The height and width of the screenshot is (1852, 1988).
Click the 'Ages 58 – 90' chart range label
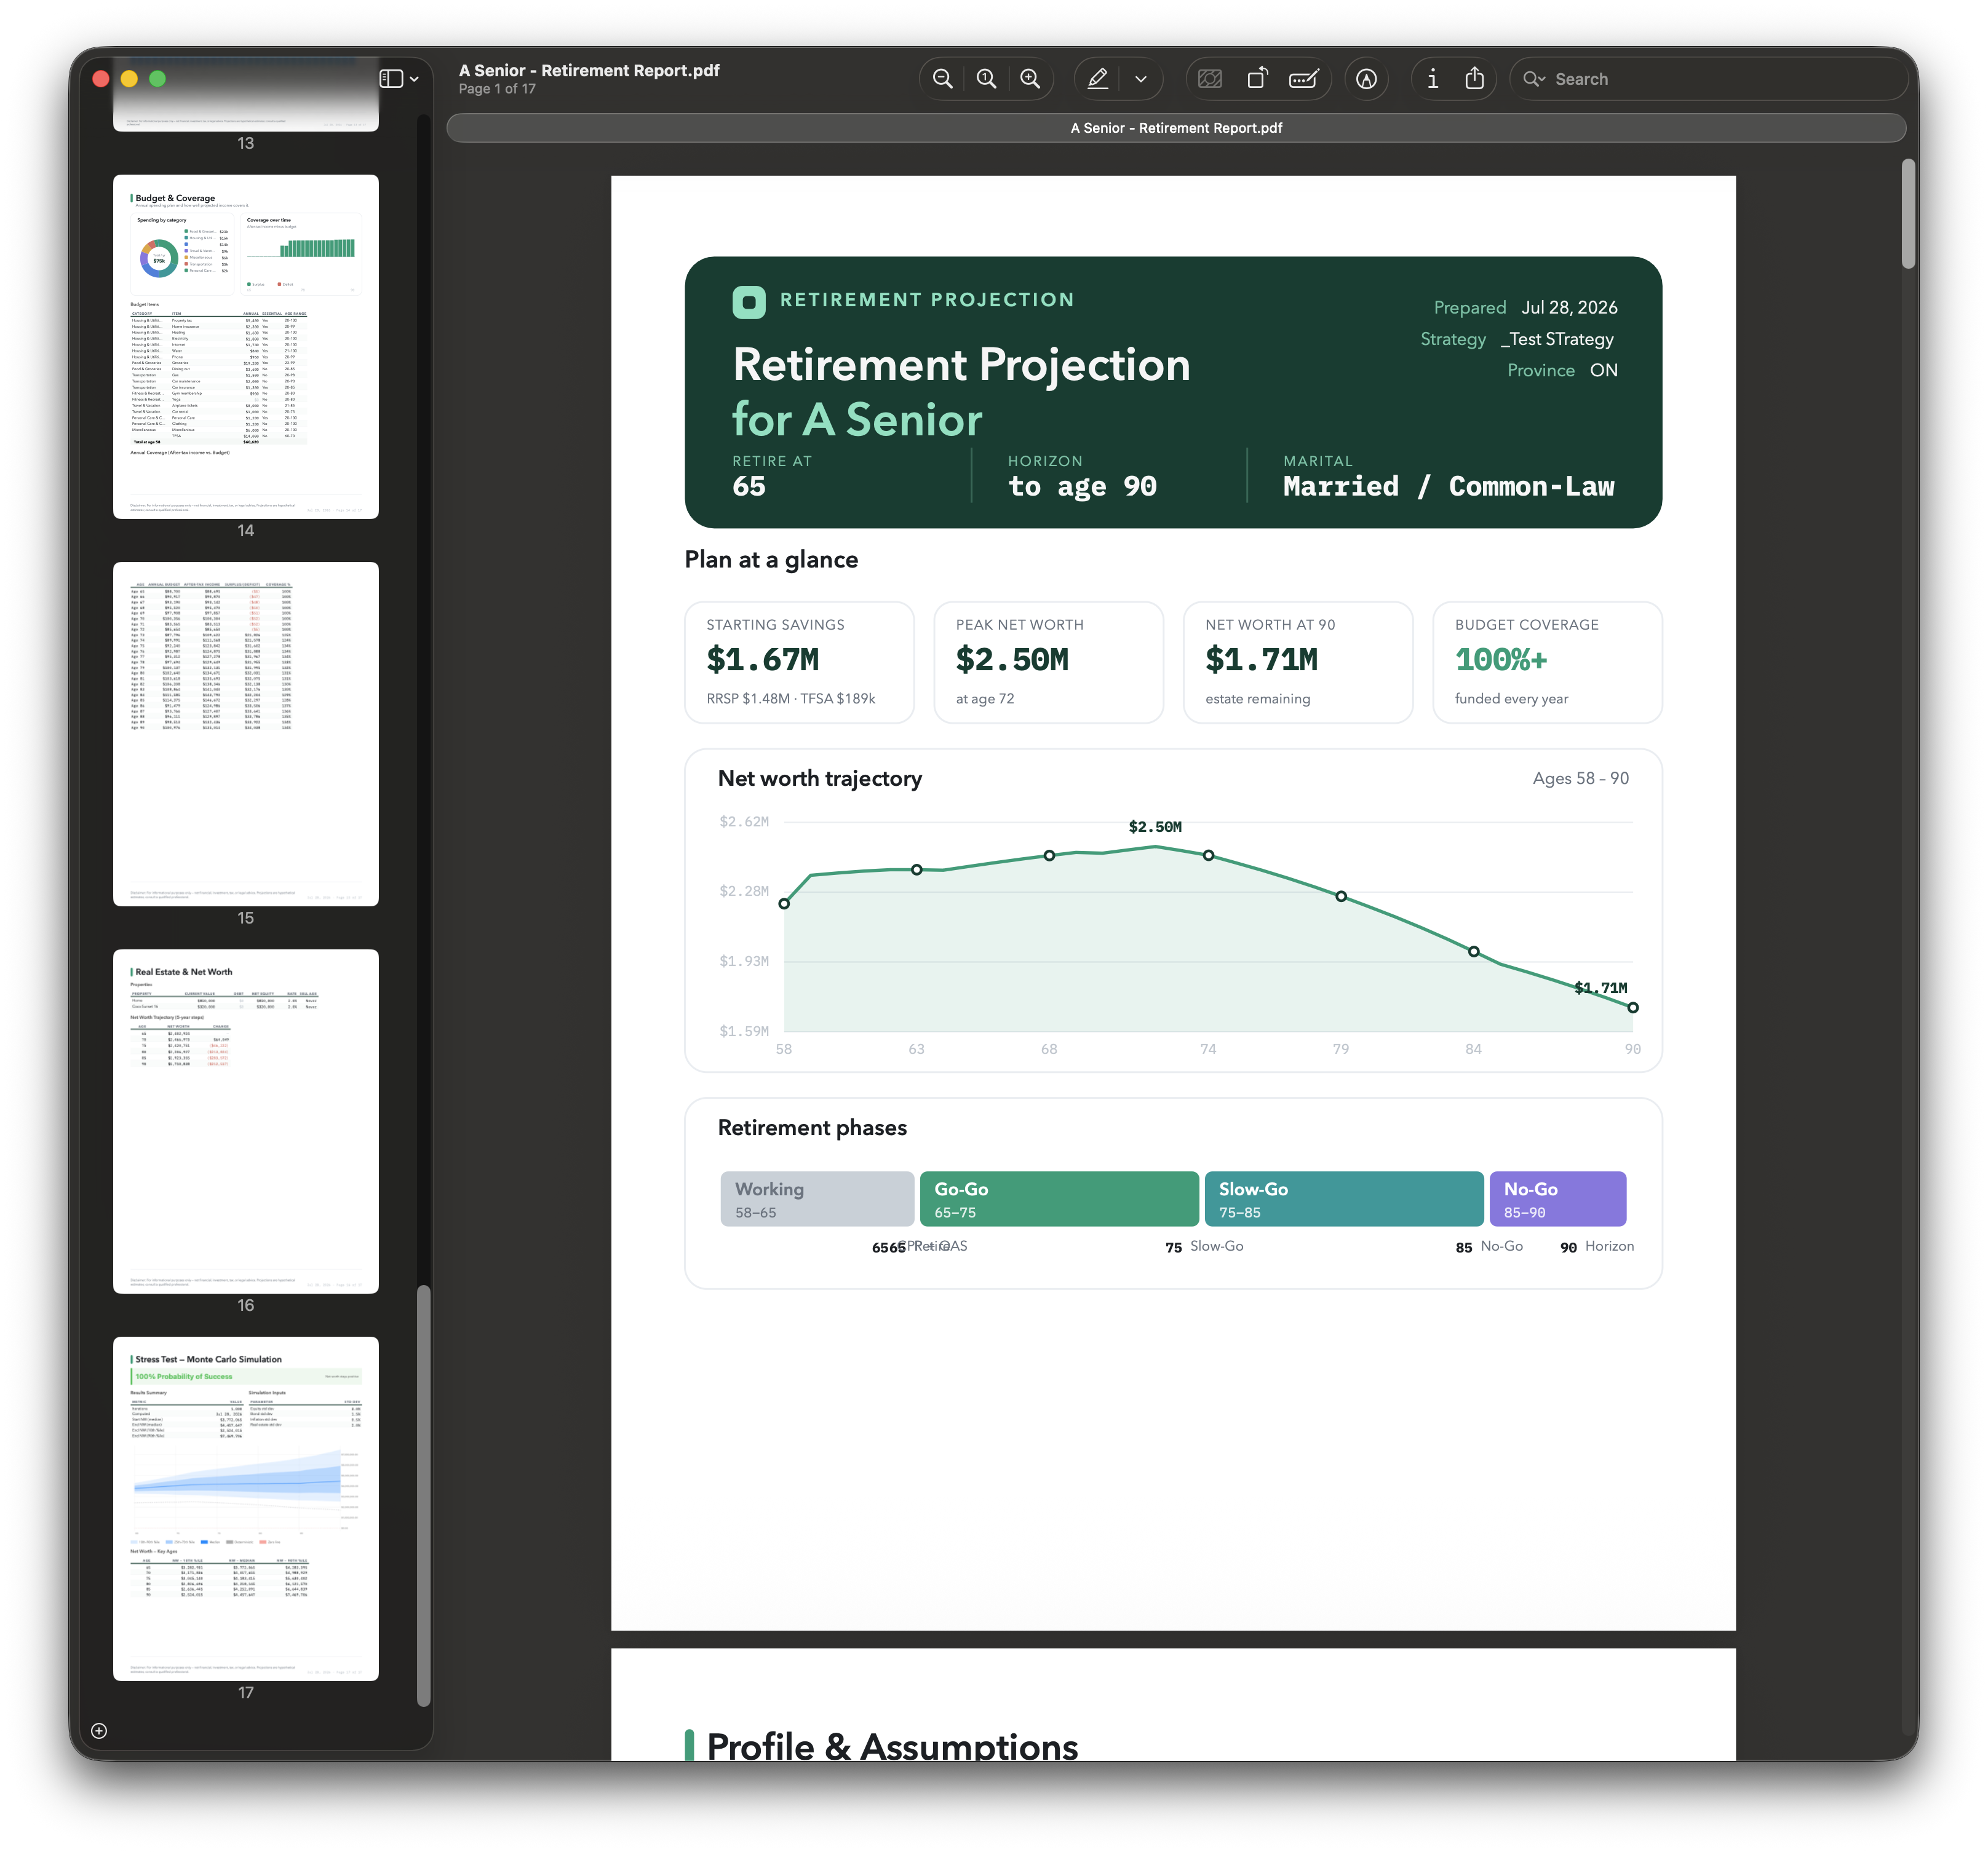click(x=1581, y=778)
